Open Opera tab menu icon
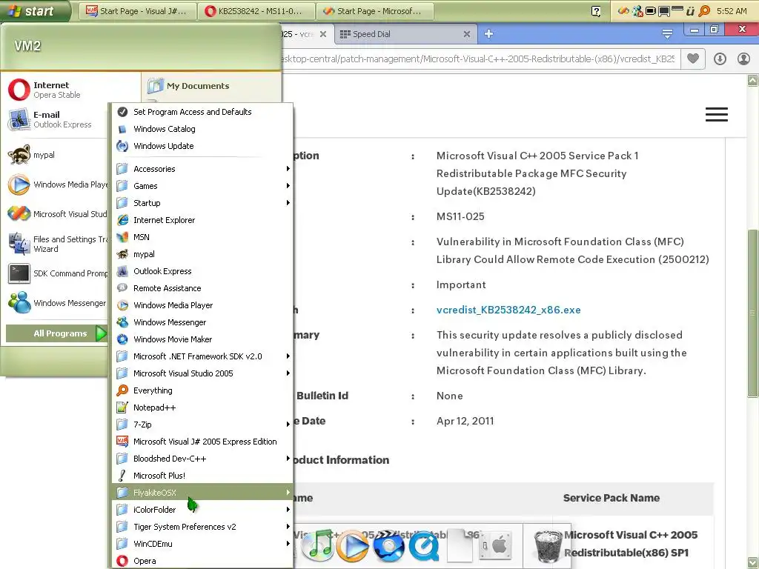This screenshot has height=569, width=759. 667,33
